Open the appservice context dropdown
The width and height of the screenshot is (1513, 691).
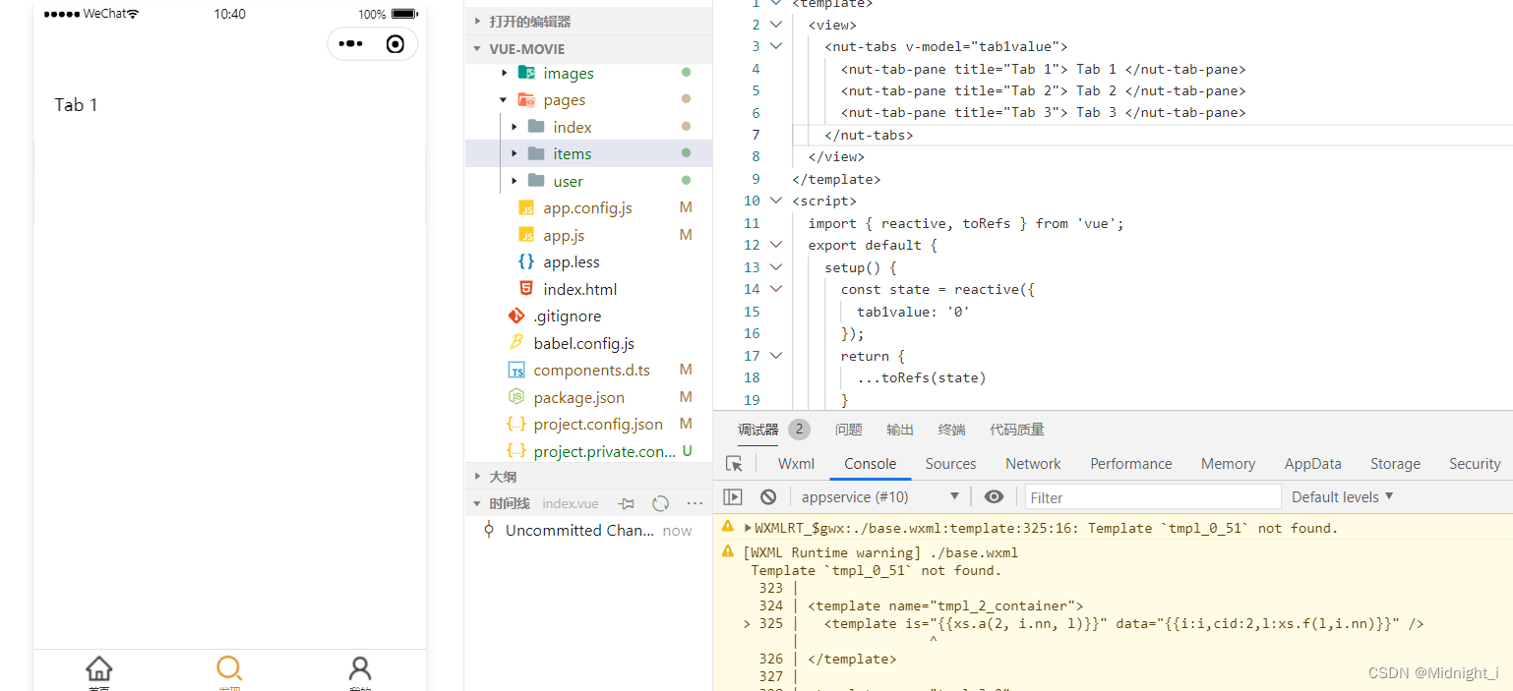tap(879, 497)
